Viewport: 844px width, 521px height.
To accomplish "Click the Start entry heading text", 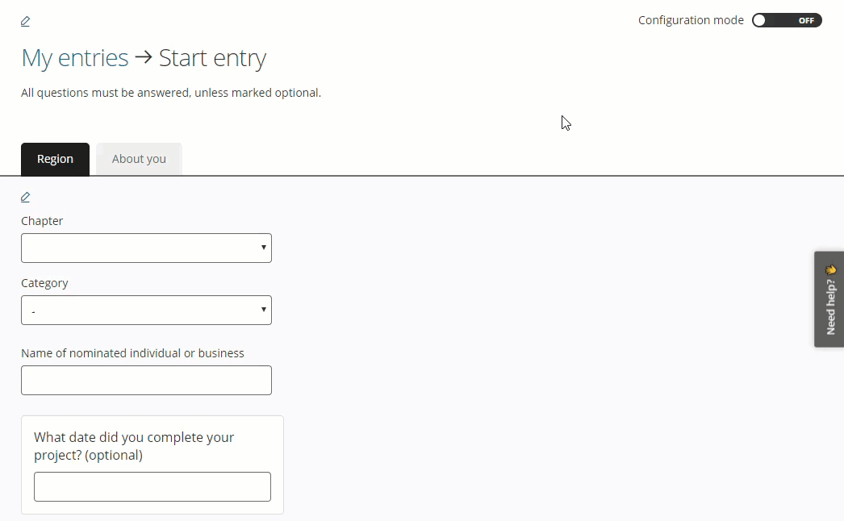I will (212, 58).
